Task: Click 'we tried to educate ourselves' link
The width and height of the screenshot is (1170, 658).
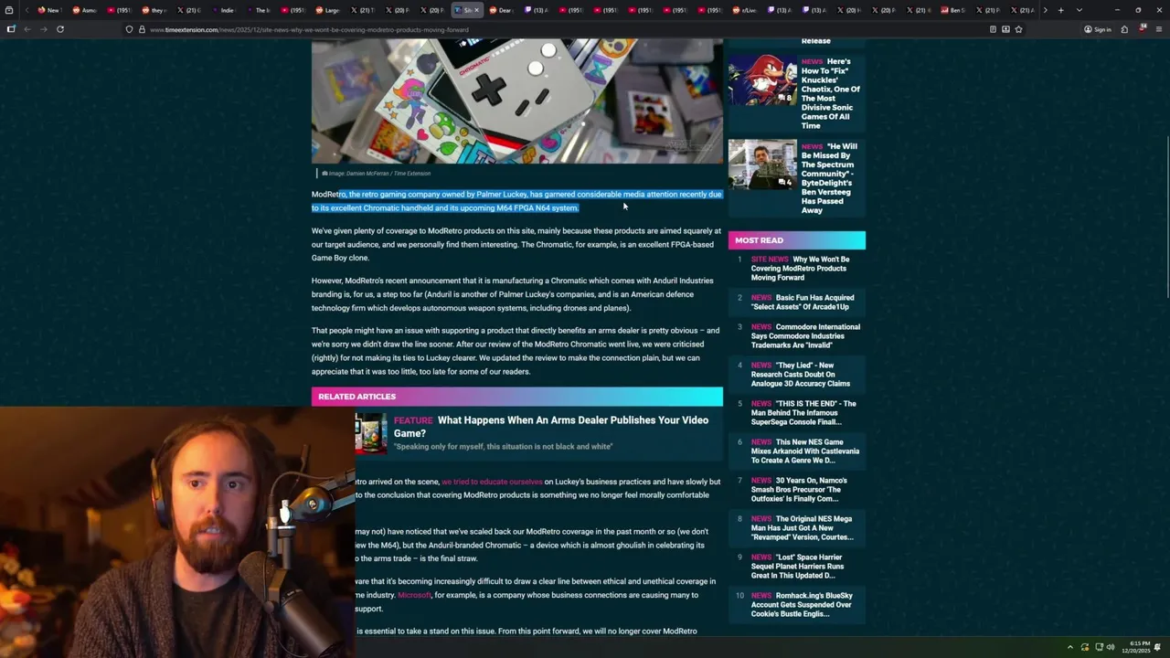Action: (x=492, y=482)
